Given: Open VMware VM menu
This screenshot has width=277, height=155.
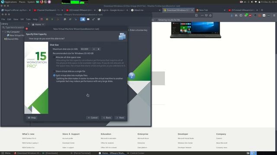Looking at the screenshot, I should click(22, 19).
